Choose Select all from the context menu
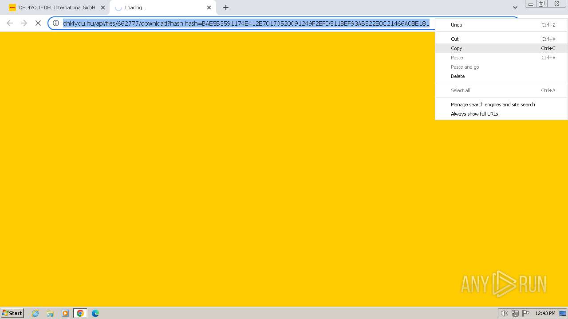Screen dimensions: 568x319 501,90
